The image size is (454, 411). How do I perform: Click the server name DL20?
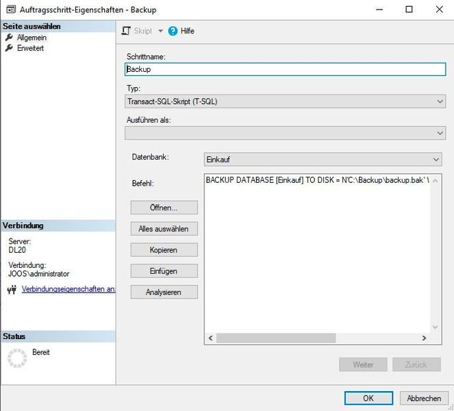(x=17, y=250)
